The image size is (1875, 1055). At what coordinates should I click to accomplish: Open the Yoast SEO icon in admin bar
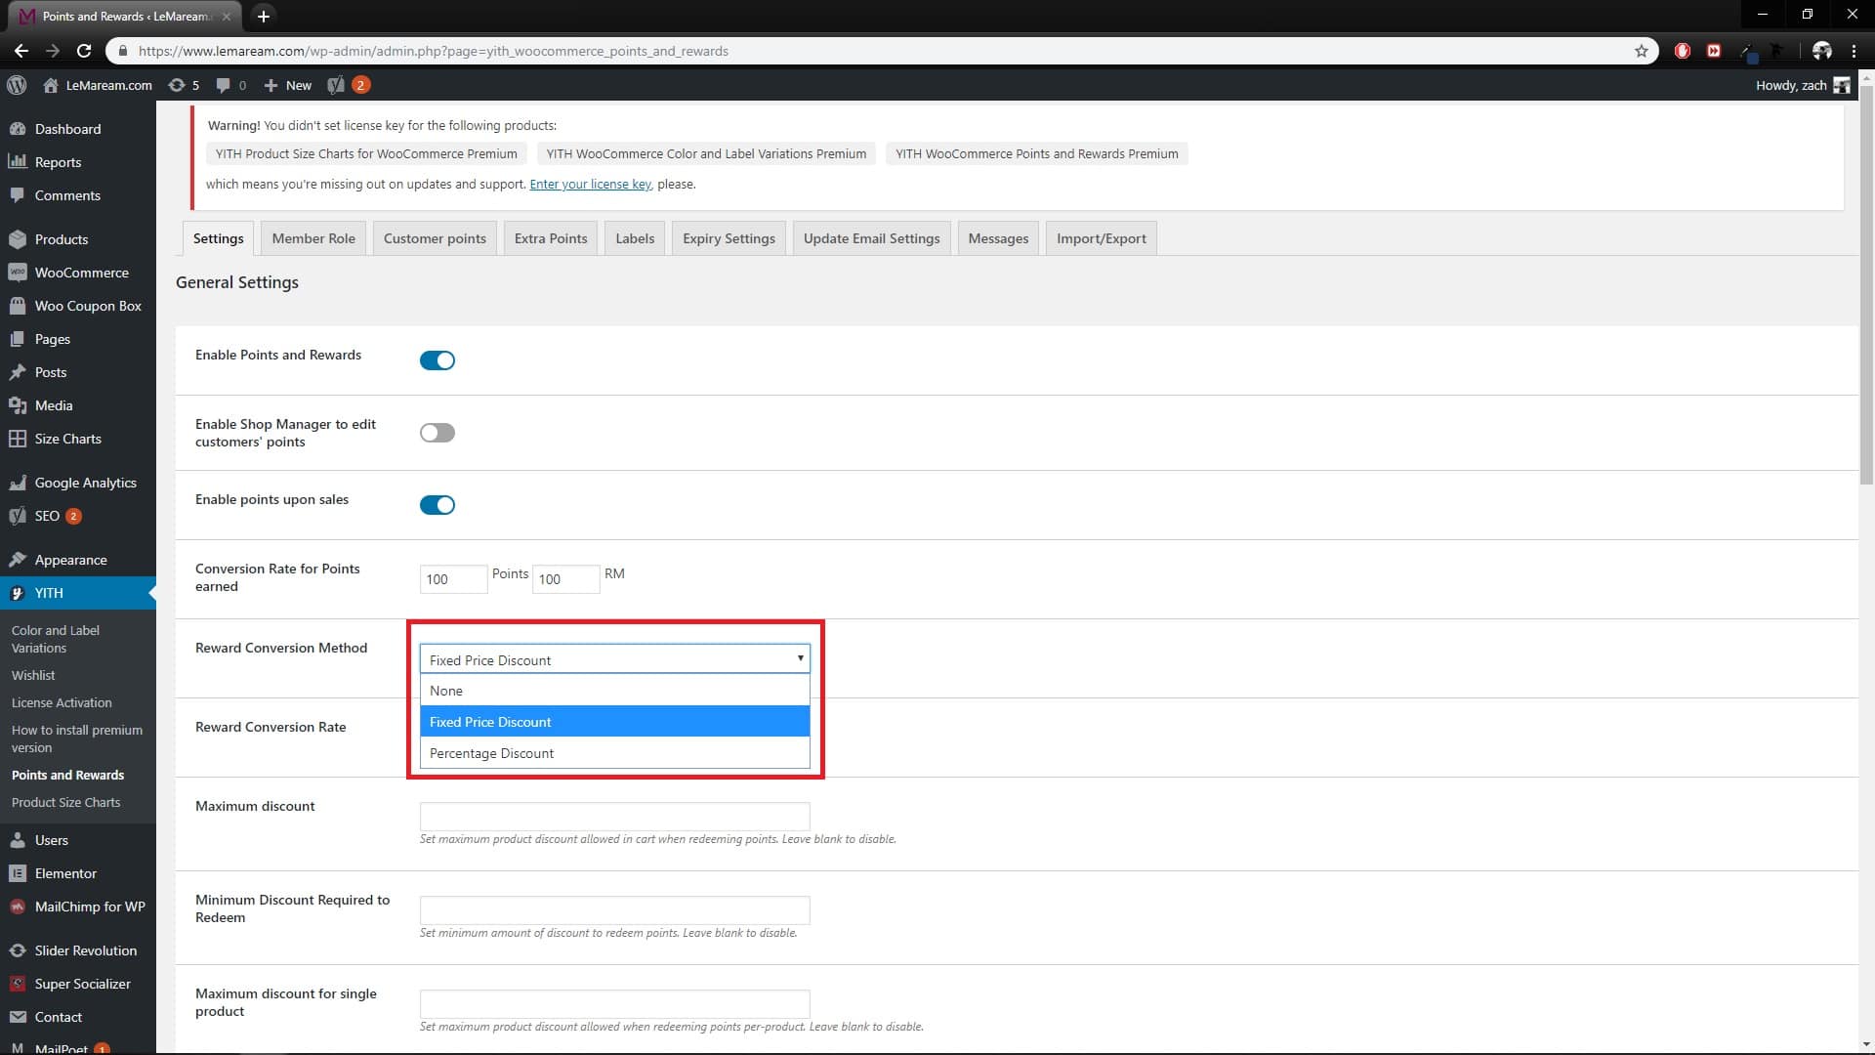coord(336,85)
